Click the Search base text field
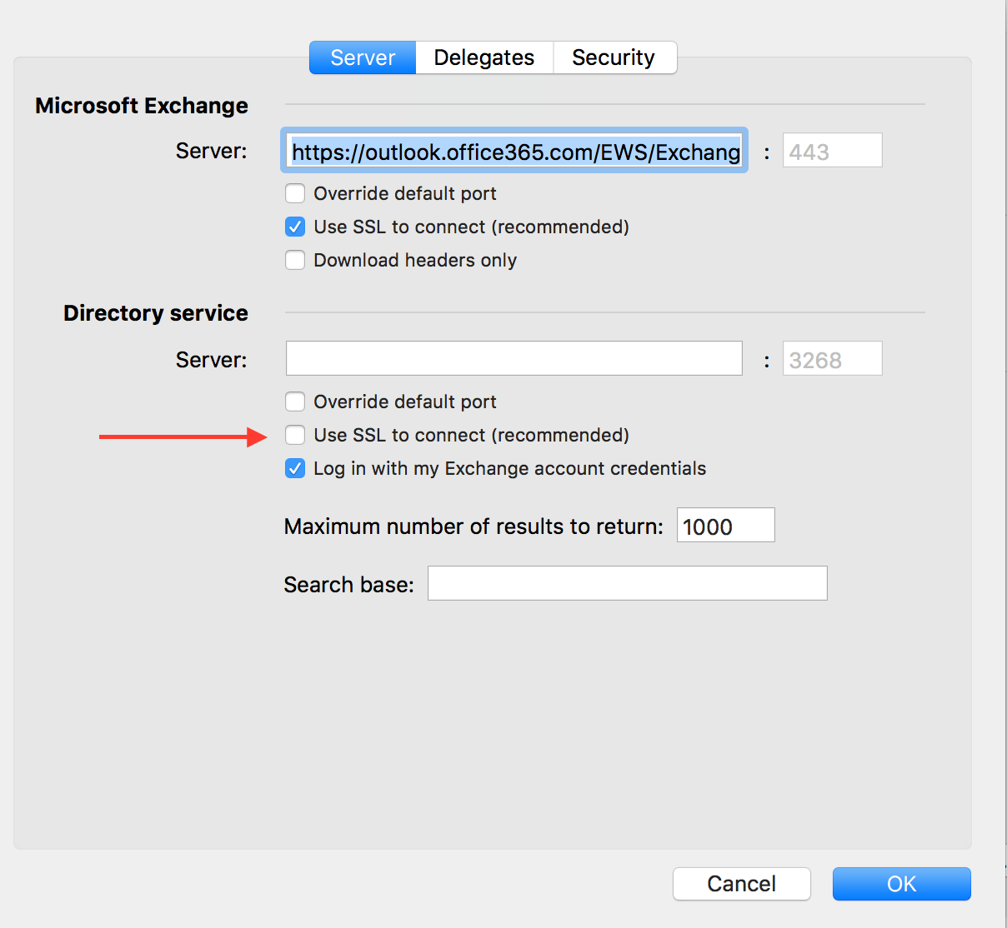The image size is (1007, 928). coord(628,583)
